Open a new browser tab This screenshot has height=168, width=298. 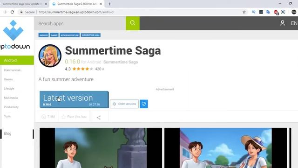[x=109, y=4]
